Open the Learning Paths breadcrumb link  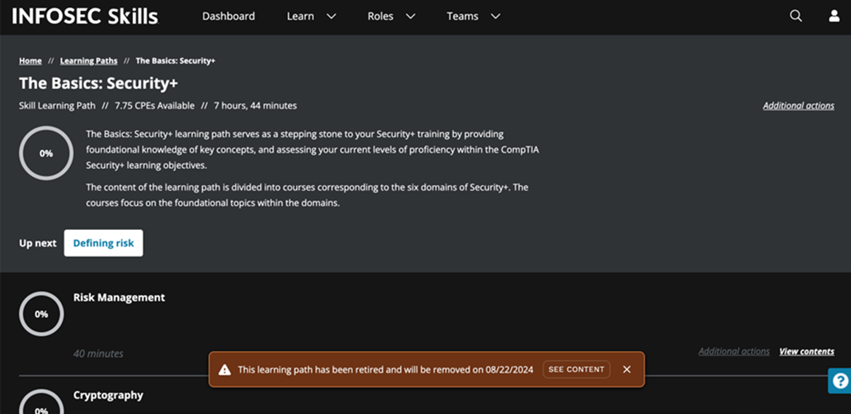(88, 61)
